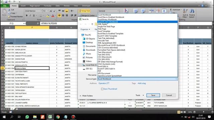214x120 pixels.
Task: Switch to the Data tab
Action: pos(58,6)
